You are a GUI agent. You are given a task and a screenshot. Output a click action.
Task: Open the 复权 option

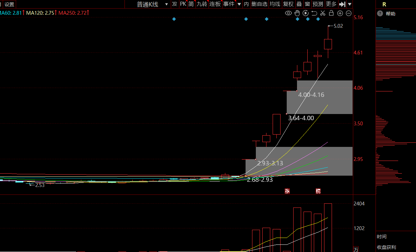point(288,4)
